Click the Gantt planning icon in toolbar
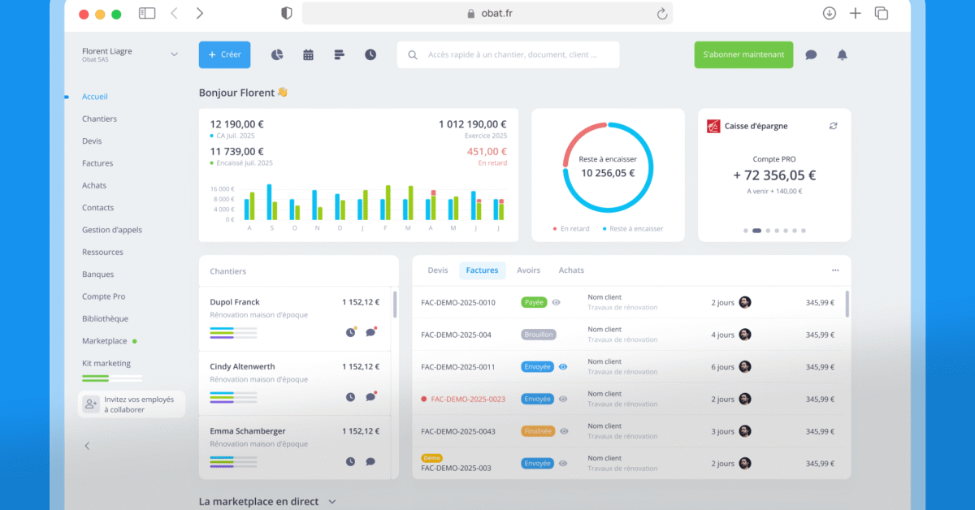This screenshot has height=510, width=975. click(340, 54)
